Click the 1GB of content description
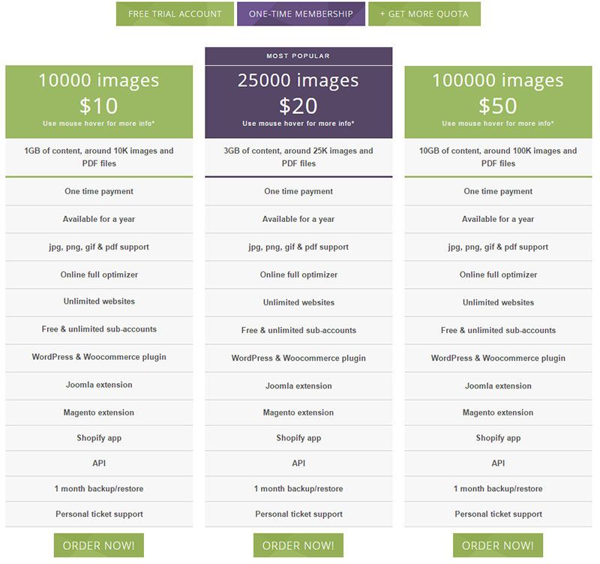 pyautogui.click(x=99, y=157)
